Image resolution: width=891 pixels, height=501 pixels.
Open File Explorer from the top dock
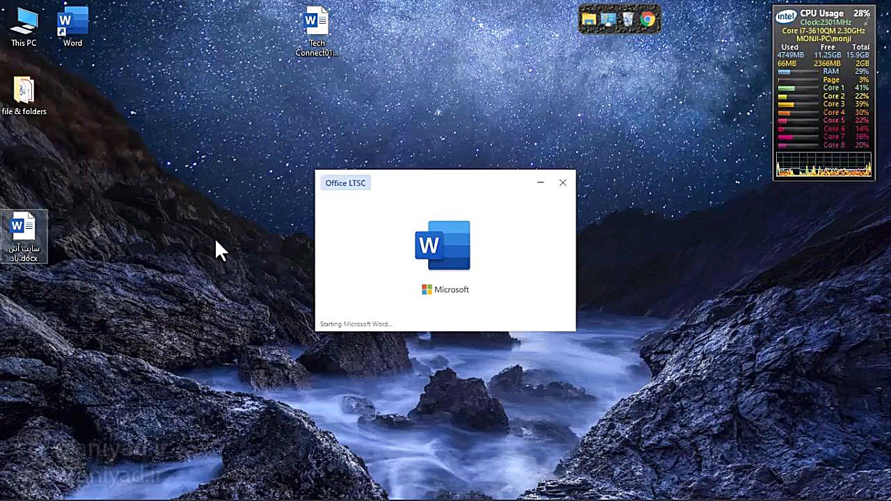[589, 19]
